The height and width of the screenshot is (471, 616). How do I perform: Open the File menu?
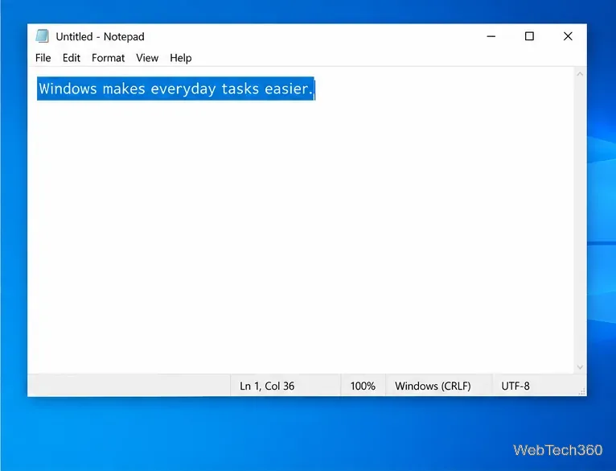pos(43,58)
